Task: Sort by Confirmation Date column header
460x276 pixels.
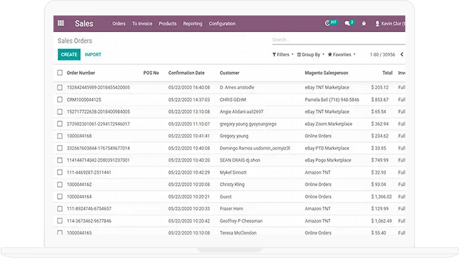Action: coord(186,73)
